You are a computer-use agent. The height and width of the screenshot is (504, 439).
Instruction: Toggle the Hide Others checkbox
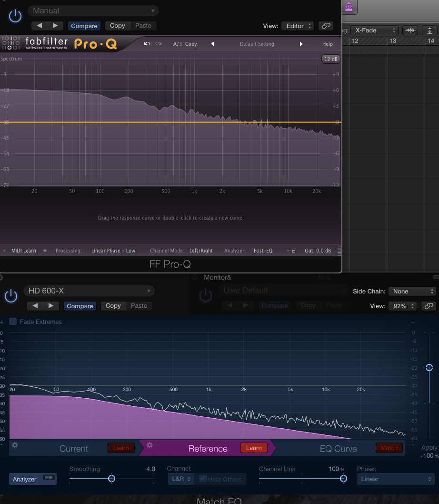(202, 479)
